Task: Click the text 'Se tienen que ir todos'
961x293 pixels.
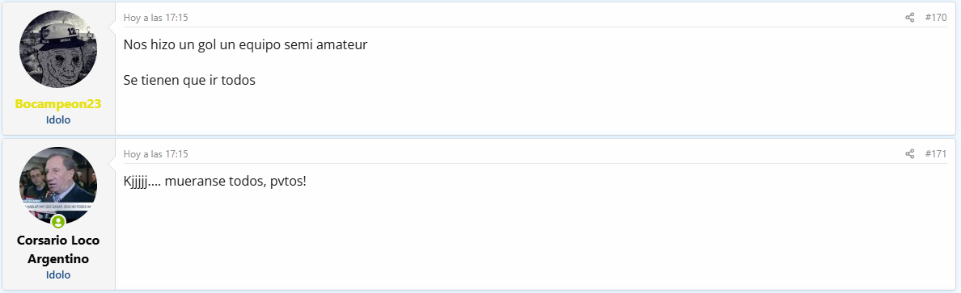Action: coord(188,80)
